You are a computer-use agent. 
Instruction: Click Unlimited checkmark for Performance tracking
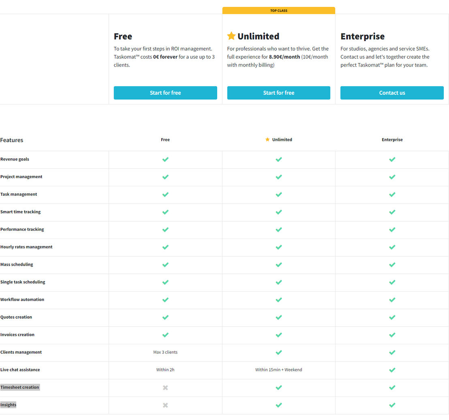click(279, 230)
